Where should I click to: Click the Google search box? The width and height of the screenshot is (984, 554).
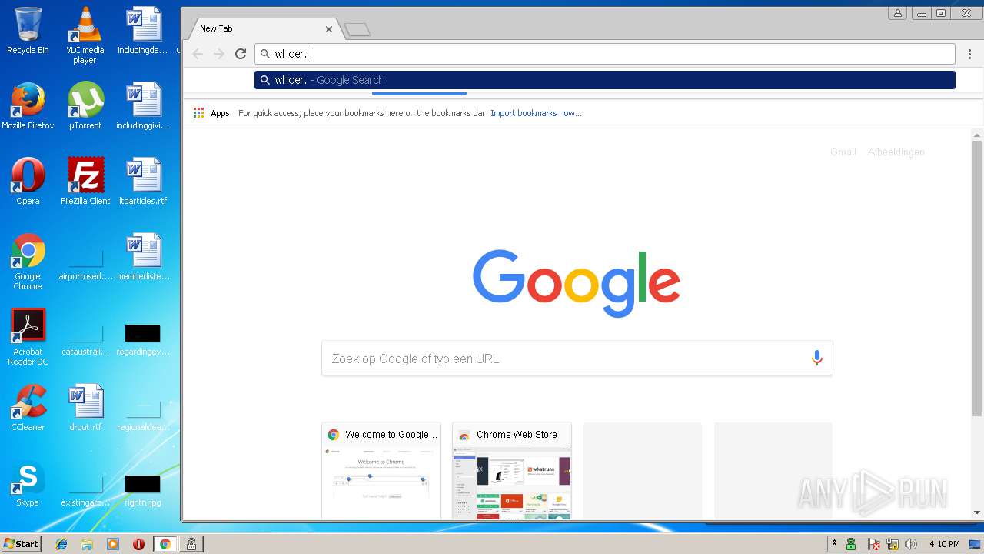pyautogui.click(x=577, y=359)
